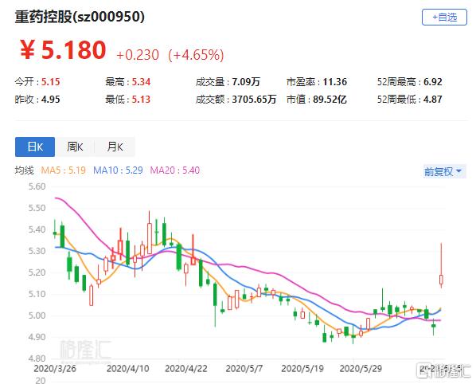This screenshot has width=476, height=384.
Task: Click the MA20 : 5.40 legend label
Action: point(175,170)
